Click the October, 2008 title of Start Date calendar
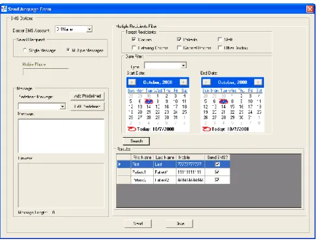The height and width of the screenshot is (241, 316). (x=158, y=82)
